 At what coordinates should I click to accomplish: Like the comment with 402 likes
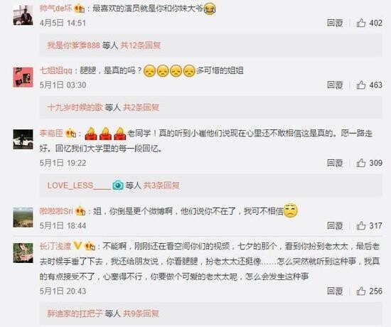(361, 23)
